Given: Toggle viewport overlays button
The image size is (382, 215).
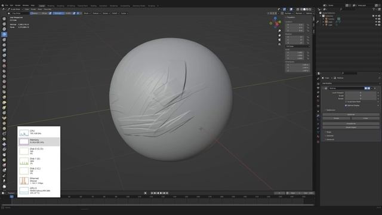Looking at the screenshot, I should pyautogui.click(x=291, y=10).
